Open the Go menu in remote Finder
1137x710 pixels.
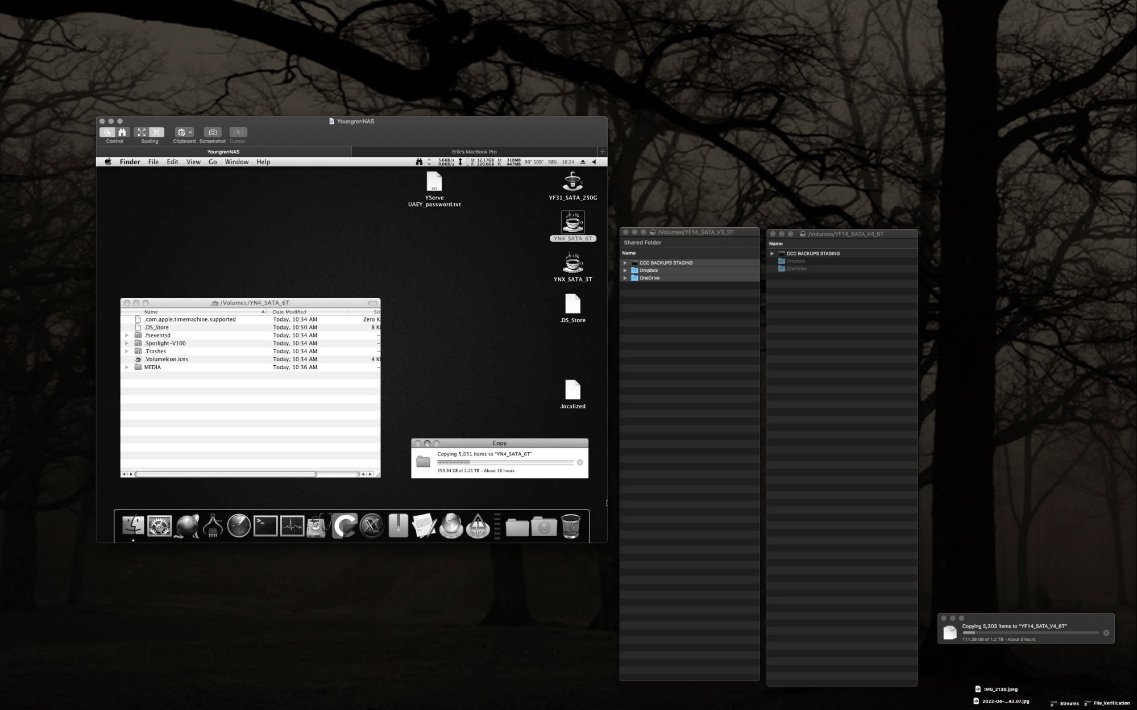[213, 162]
